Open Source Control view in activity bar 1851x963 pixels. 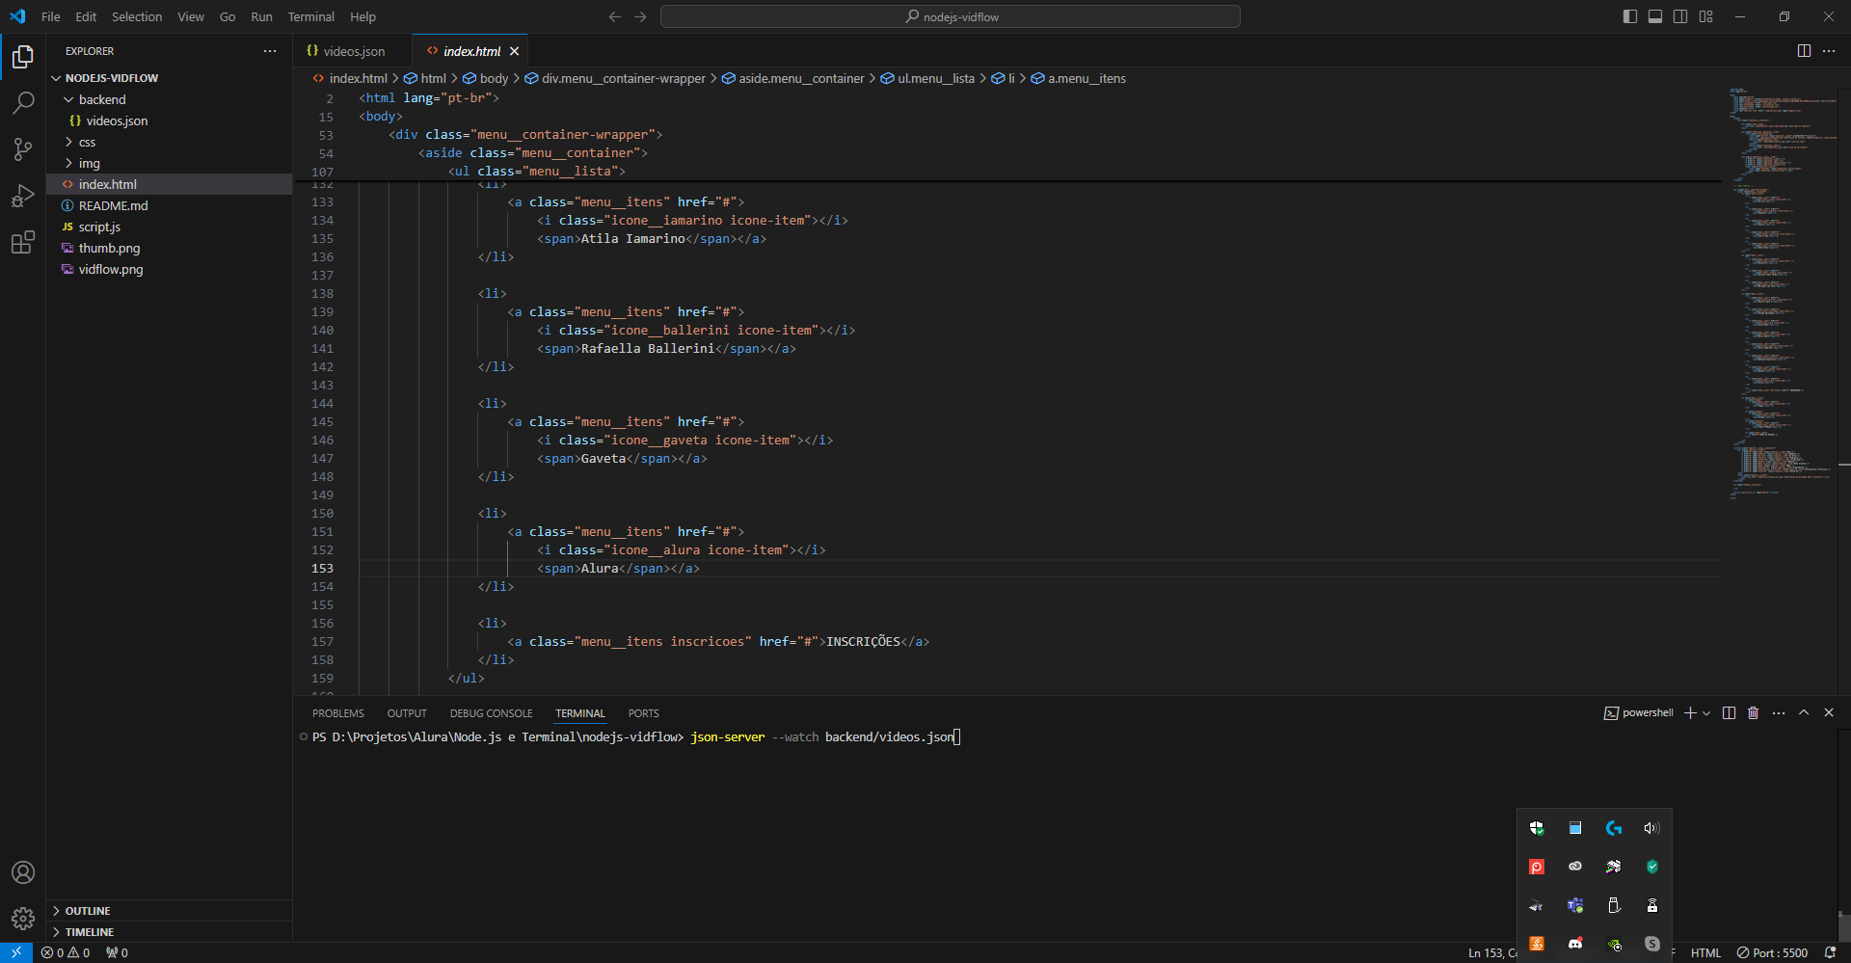point(23,149)
